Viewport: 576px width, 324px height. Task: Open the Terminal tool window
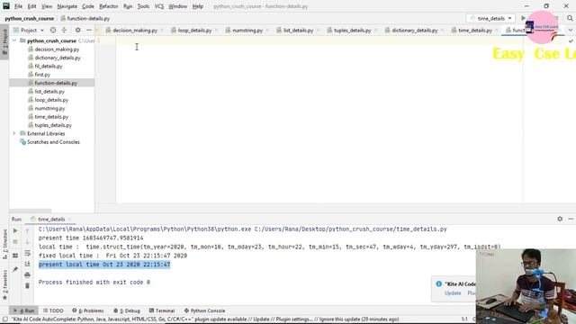pyautogui.click(x=162, y=310)
